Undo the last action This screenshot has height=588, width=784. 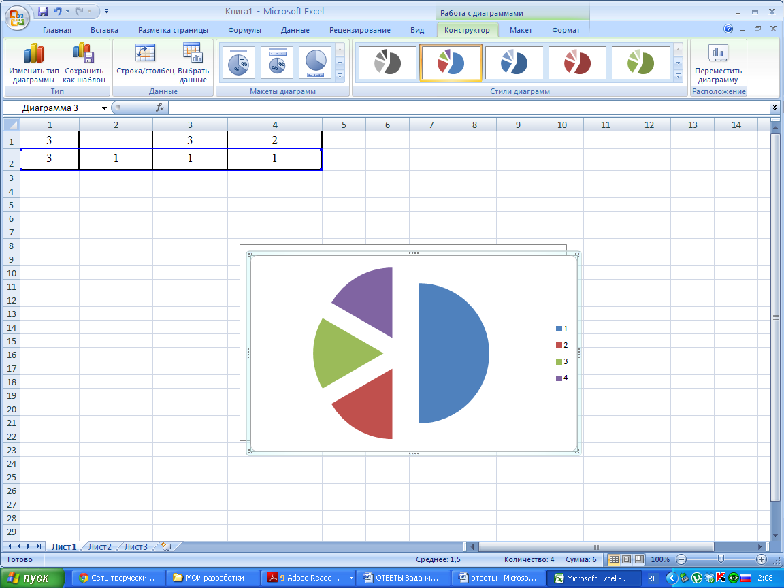(x=57, y=11)
